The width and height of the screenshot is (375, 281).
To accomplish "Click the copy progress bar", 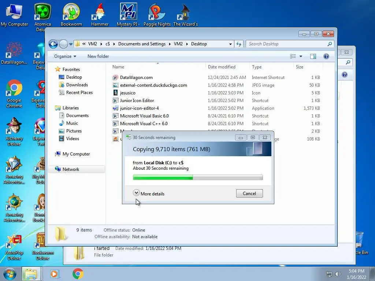I will 198,177.
